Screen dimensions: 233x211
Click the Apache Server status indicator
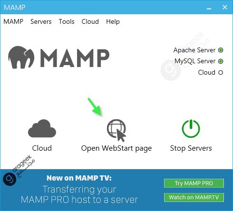(x=221, y=50)
